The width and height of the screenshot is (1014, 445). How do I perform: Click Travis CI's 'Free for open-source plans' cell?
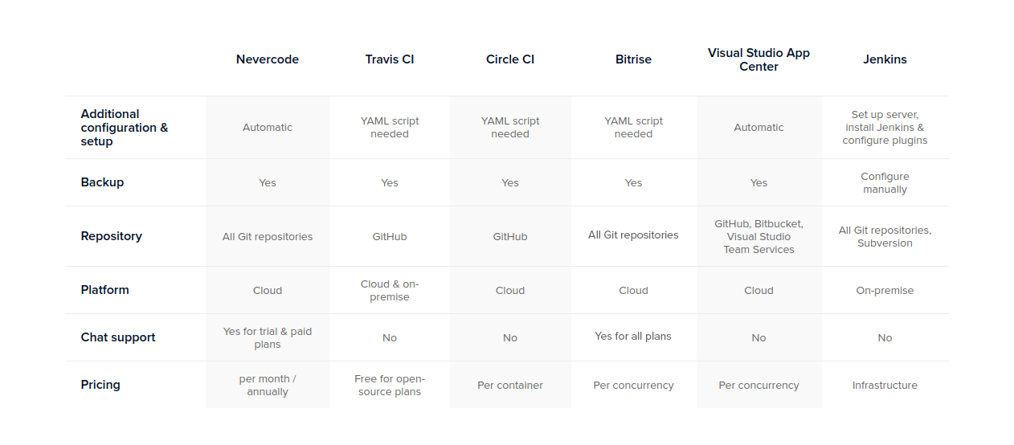click(x=390, y=386)
